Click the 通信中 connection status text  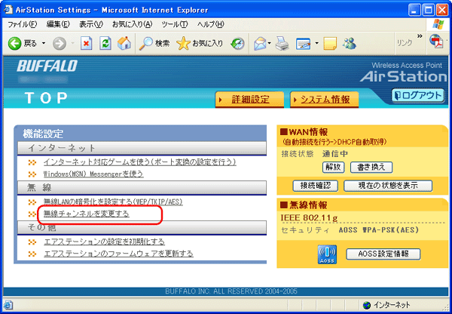[335, 154]
